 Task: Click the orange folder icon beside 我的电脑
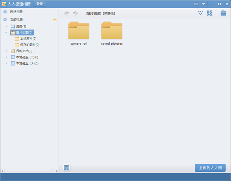click(55, 19)
